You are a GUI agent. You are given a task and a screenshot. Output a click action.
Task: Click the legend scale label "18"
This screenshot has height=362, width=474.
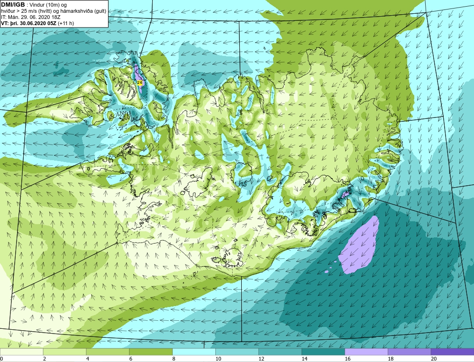click(390, 359)
